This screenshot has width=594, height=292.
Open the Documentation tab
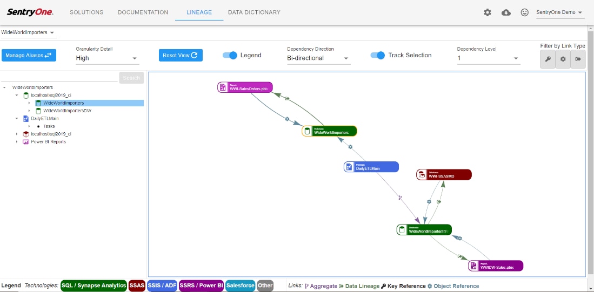(x=143, y=12)
